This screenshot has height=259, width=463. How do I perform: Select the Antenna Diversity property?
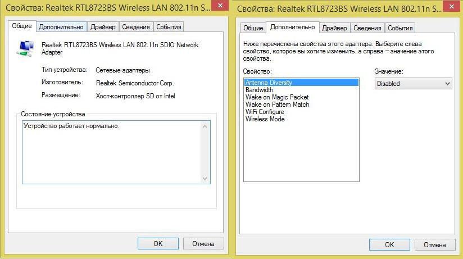[x=269, y=83]
